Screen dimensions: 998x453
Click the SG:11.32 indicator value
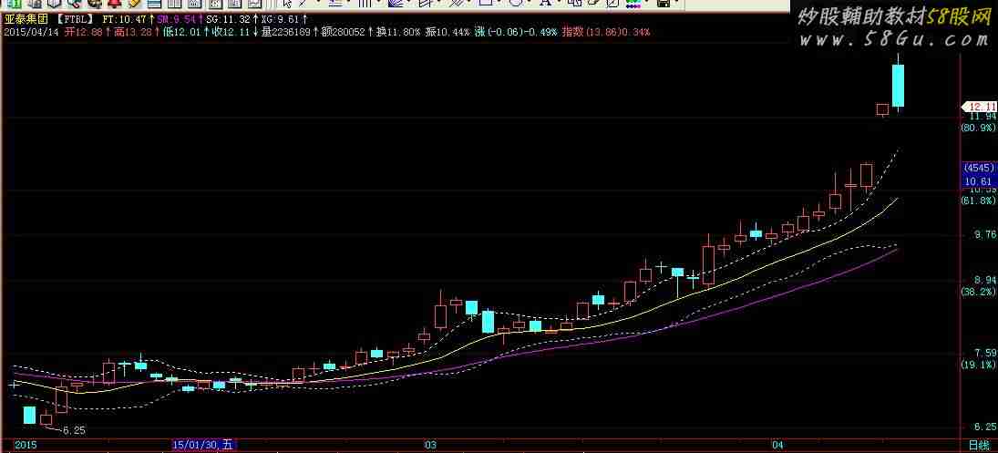230,19
